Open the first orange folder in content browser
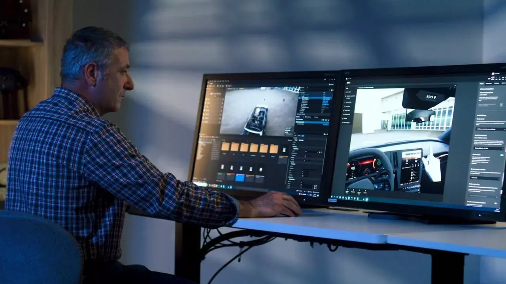 (x=225, y=147)
